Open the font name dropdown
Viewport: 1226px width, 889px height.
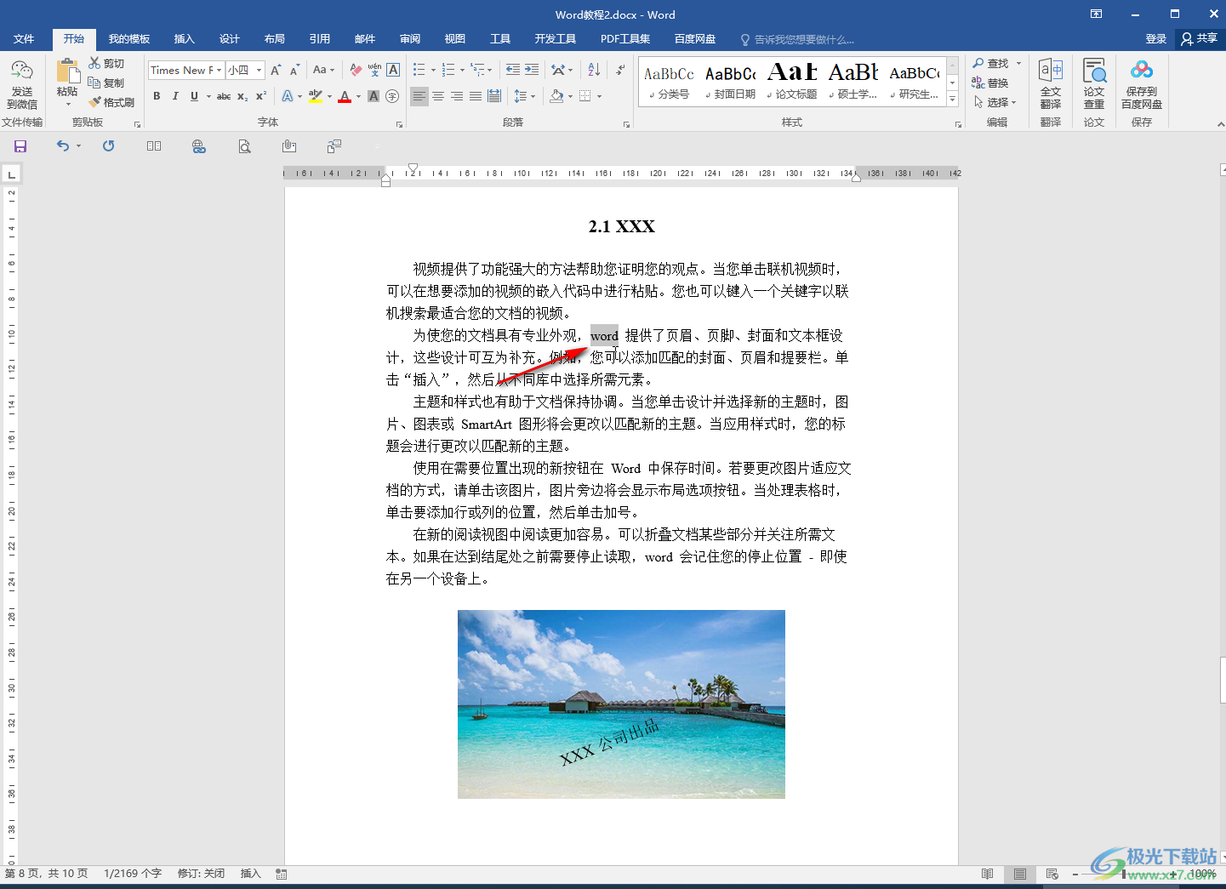click(x=220, y=70)
